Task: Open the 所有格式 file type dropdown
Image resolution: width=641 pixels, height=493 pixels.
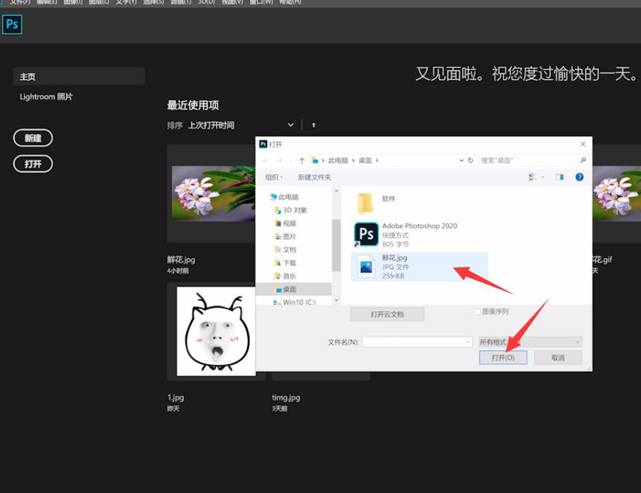Action: point(531,342)
